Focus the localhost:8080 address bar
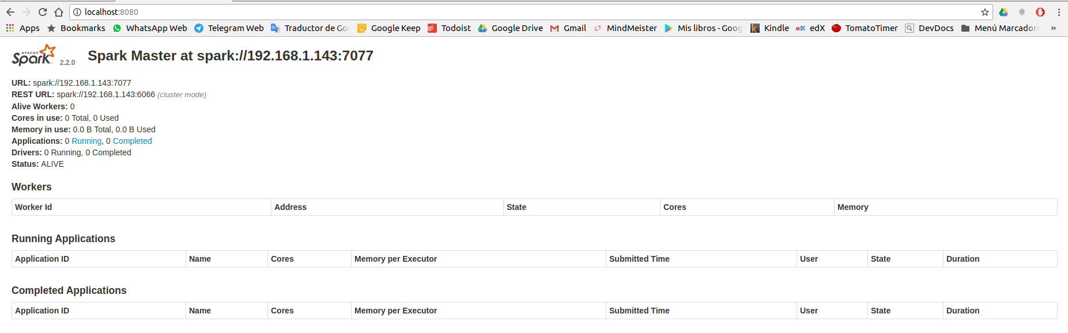This screenshot has height=333, width=1068. coord(530,12)
